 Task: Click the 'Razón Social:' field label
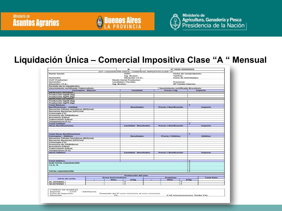(57, 74)
